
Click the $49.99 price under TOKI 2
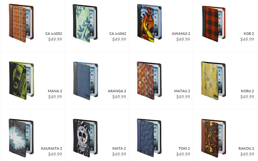point(183,154)
